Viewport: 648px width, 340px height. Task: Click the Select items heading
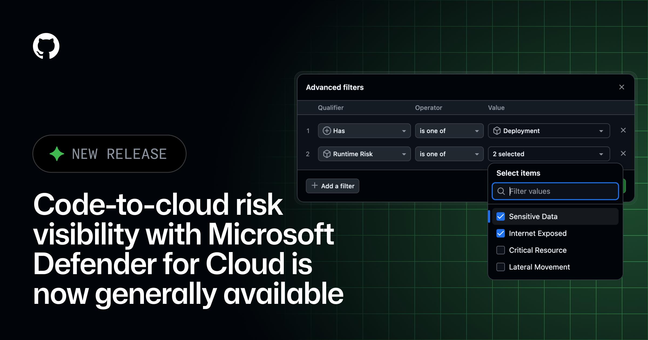(518, 173)
